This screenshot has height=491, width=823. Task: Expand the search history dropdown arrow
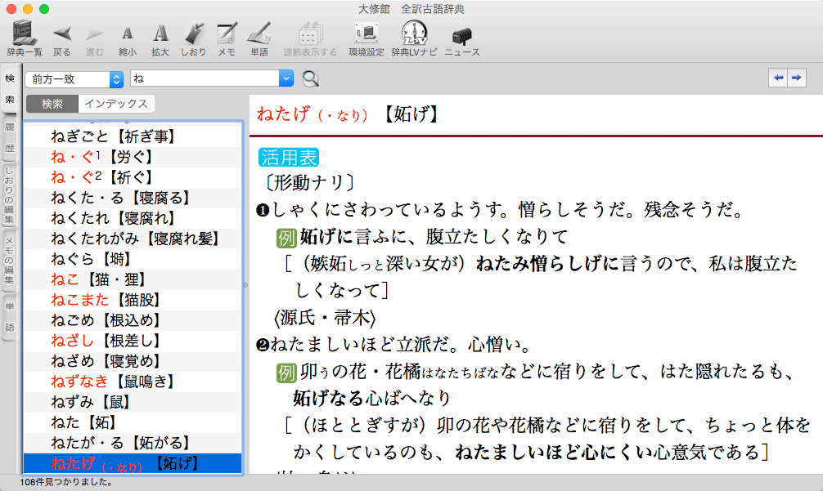pos(286,78)
